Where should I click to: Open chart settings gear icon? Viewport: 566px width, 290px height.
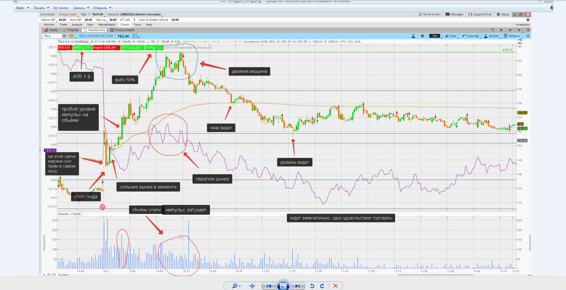click(x=422, y=36)
